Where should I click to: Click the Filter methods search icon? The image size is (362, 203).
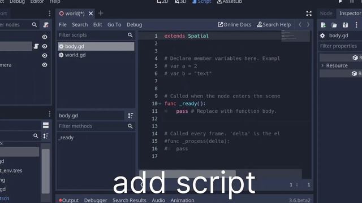click(x=130, y=126)
